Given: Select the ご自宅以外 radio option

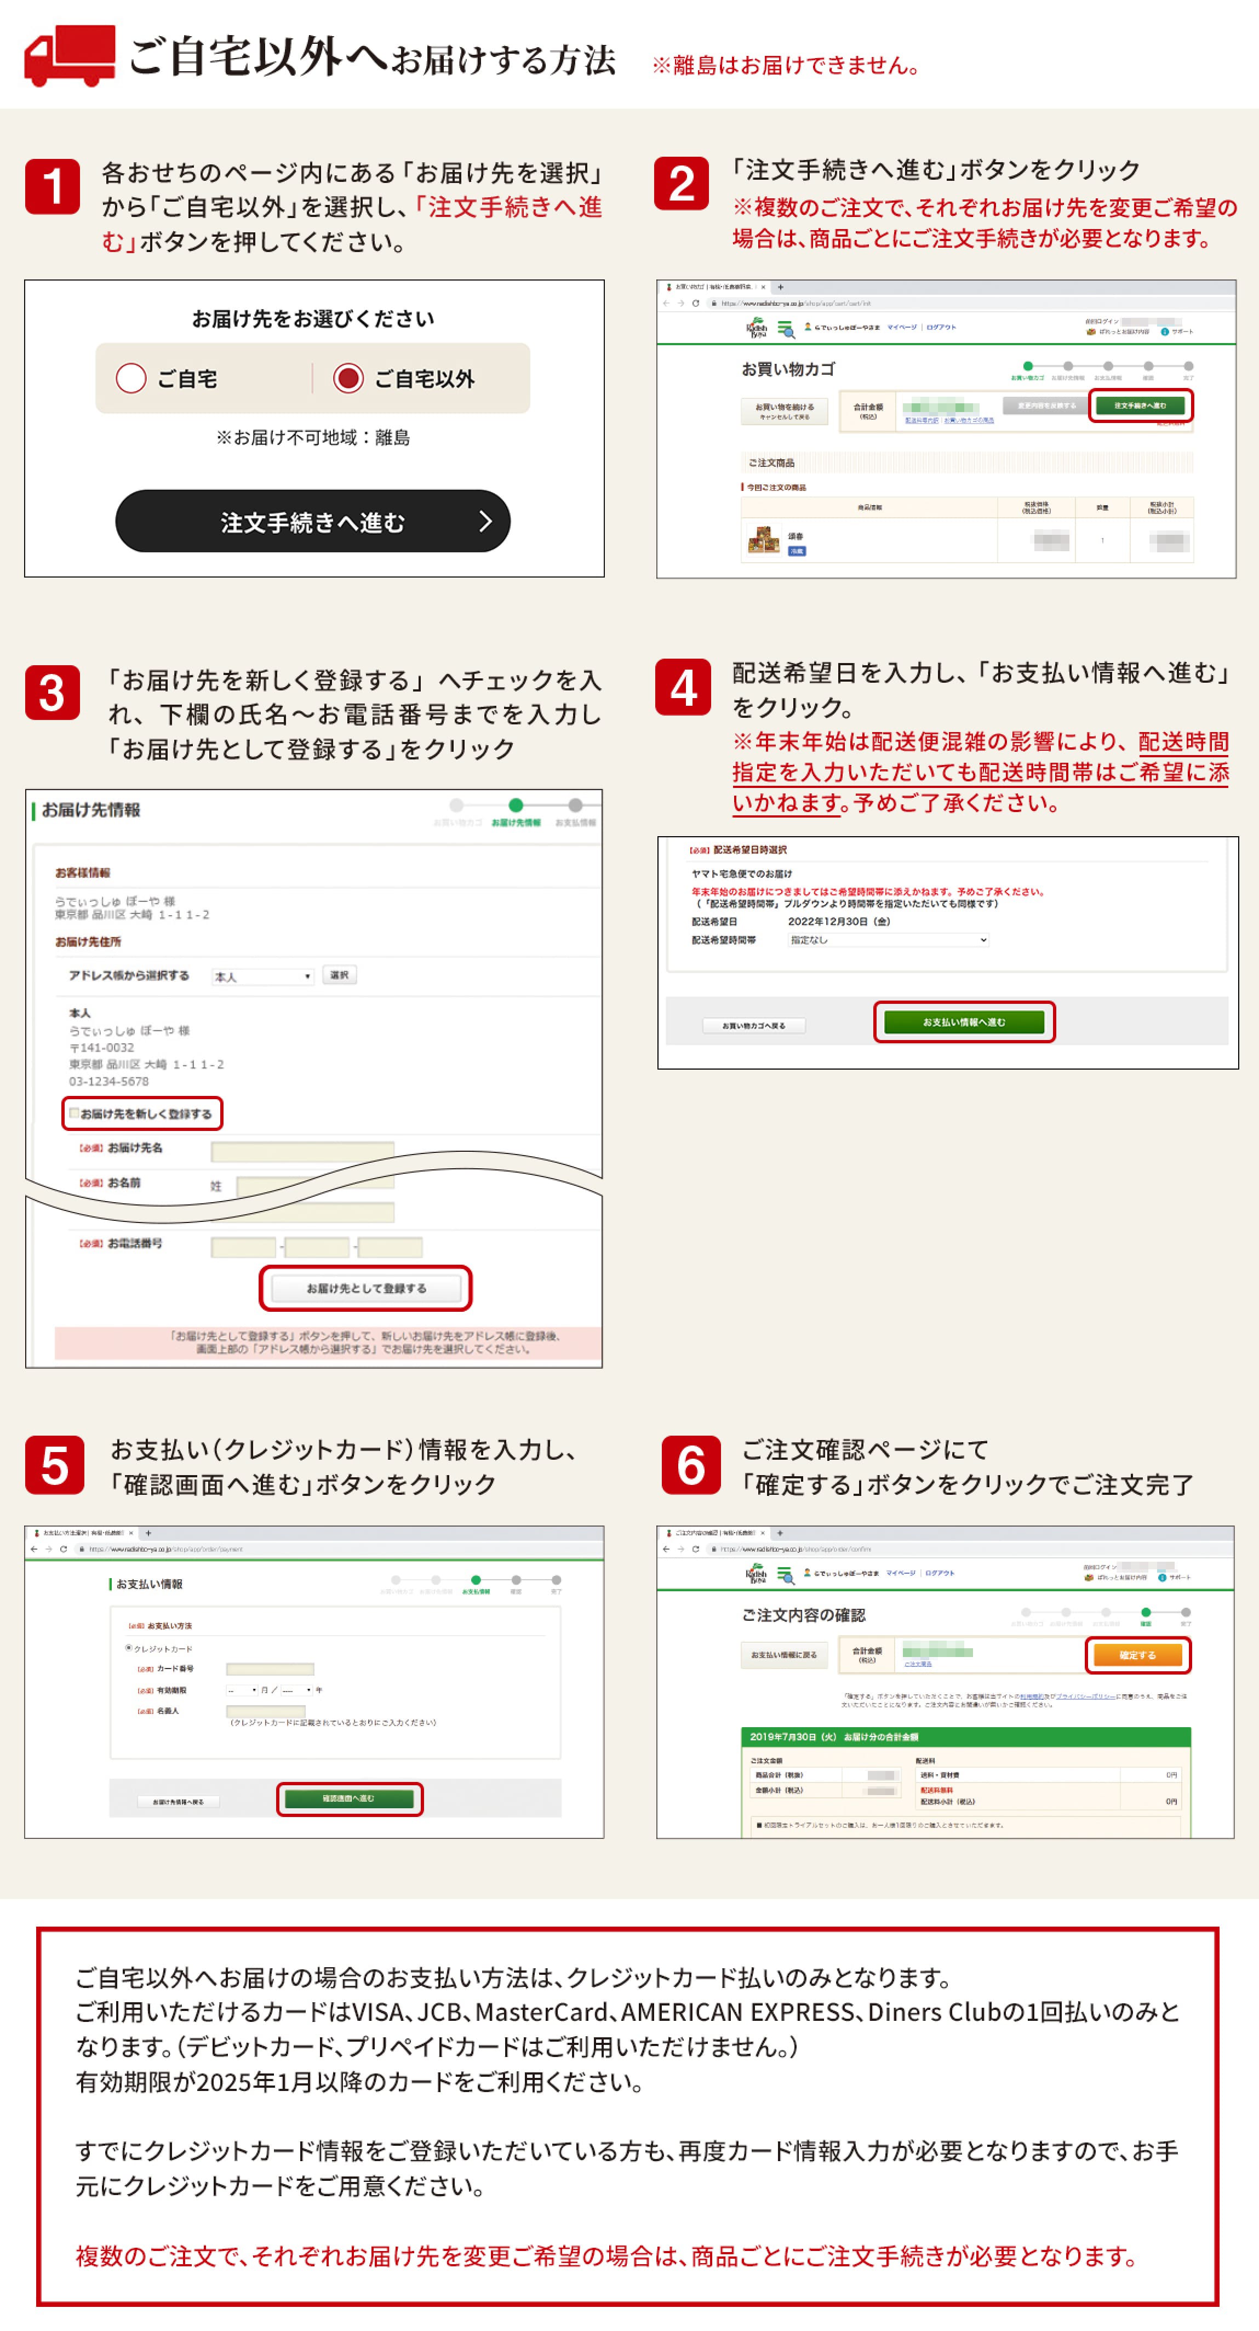Looking at the screenshot, I should (348, 378).
